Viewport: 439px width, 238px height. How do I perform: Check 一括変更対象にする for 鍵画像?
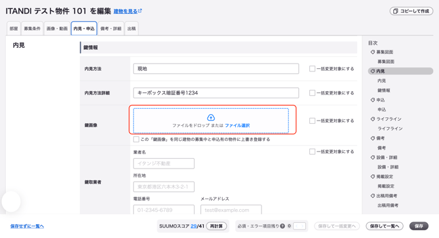coord(312,121)
